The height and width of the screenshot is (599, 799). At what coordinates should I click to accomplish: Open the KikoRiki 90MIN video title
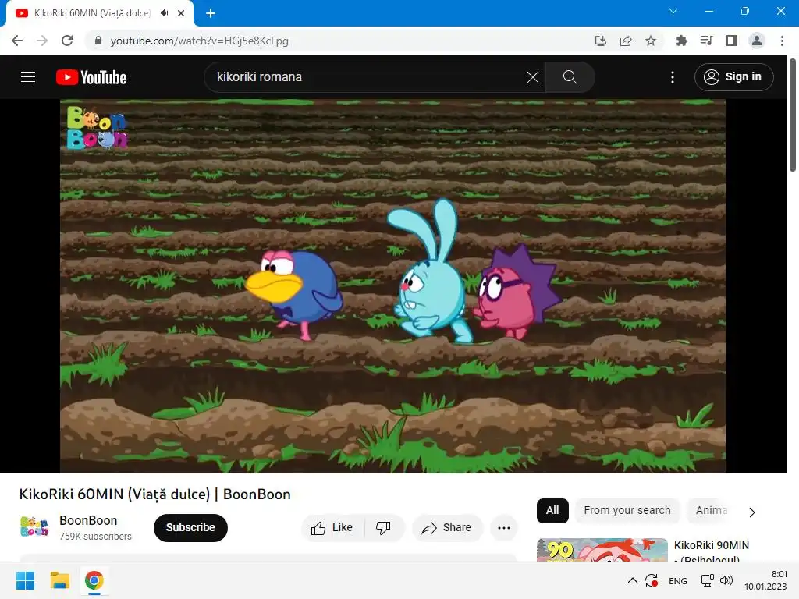(x=712, y=551)
